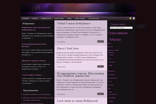Select the Foxtrot subcategory
Screen dimensions: 156x104
click(x=111, y=55)
